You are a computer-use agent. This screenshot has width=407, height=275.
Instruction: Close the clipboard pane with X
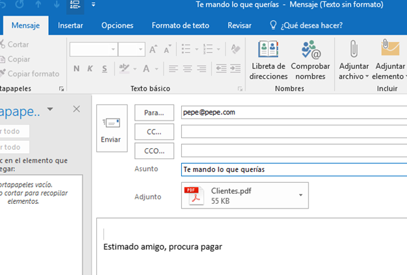(77, 108)
